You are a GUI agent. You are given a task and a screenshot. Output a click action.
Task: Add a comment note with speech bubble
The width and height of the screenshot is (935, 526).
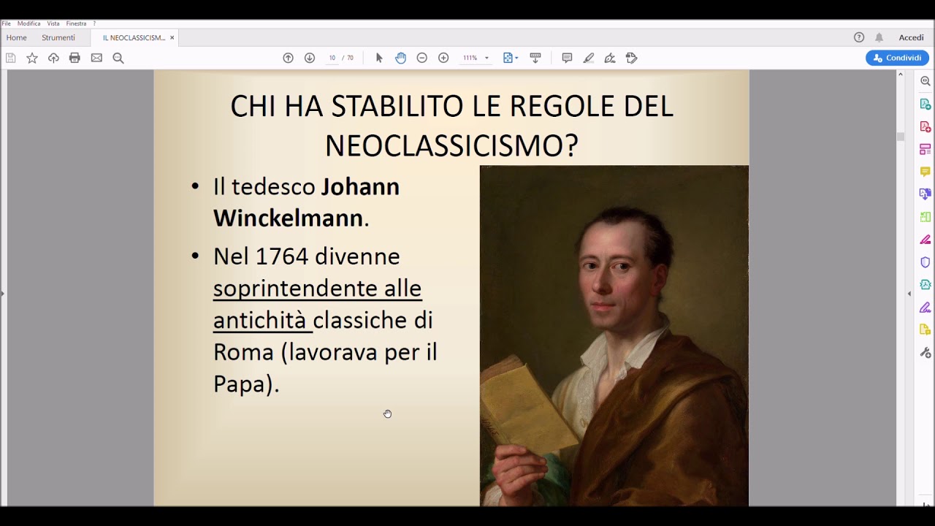click(x=567, y=58)
